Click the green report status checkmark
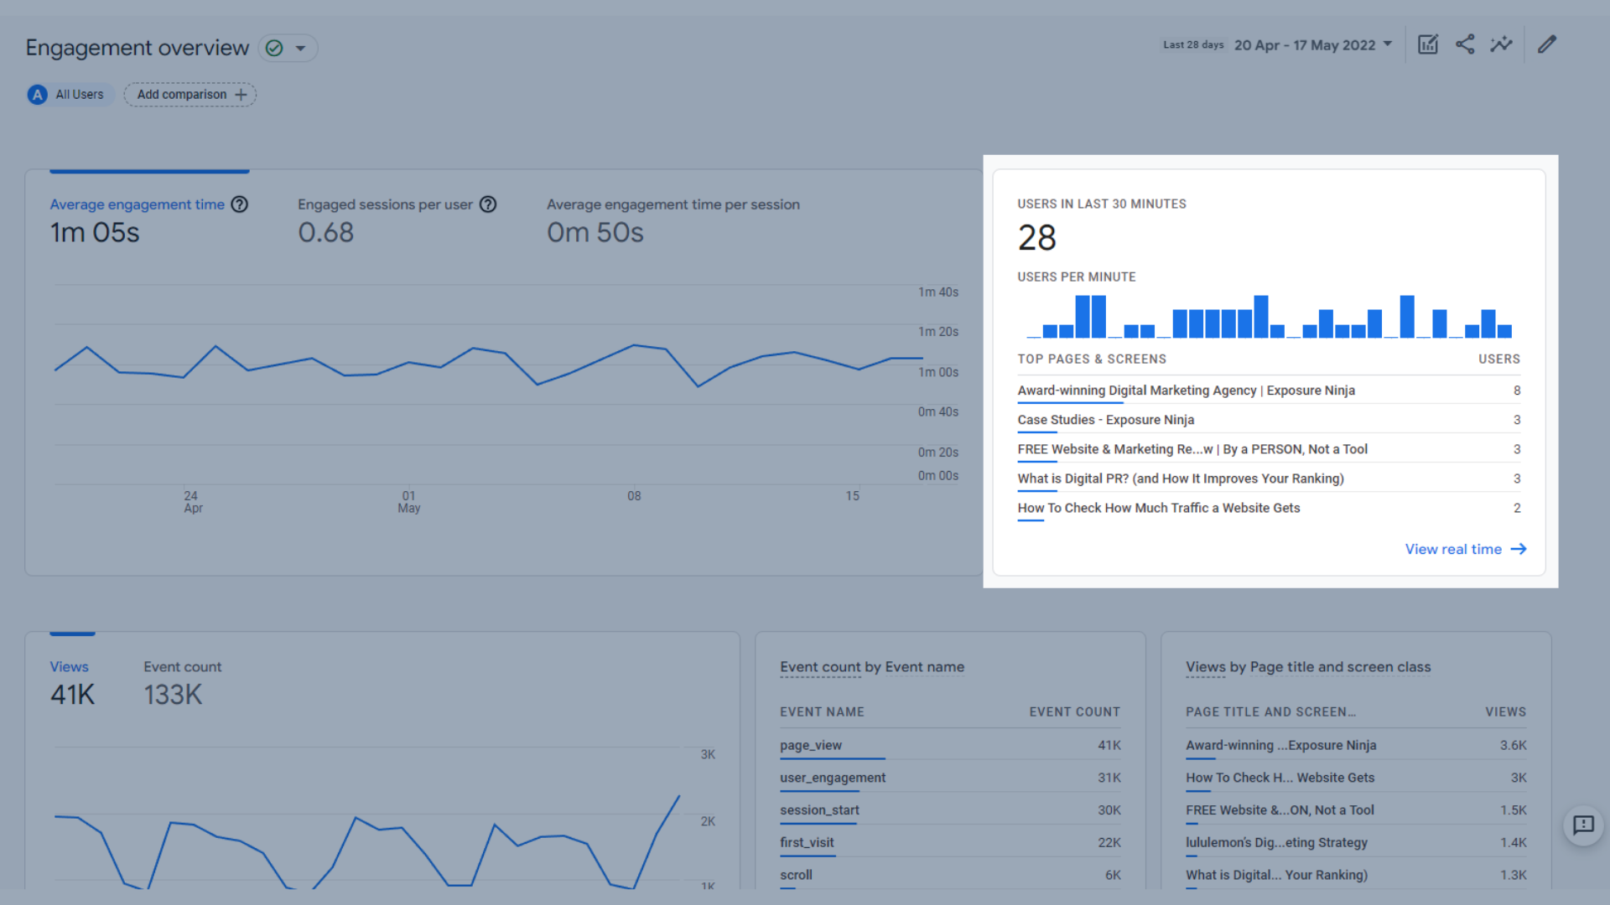The image size is (1610, 905). point(274,48)
